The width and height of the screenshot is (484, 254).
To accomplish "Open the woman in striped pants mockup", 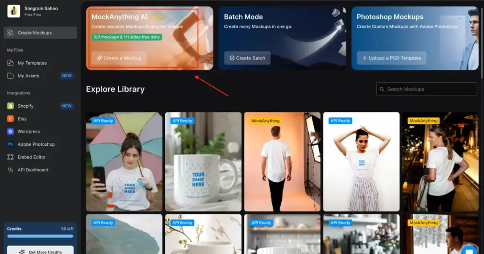I will click(361, 161).
